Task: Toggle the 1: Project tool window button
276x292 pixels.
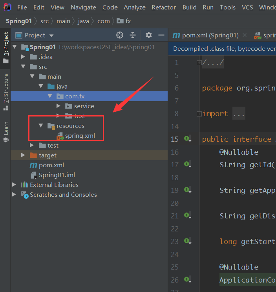Action: 6,48
